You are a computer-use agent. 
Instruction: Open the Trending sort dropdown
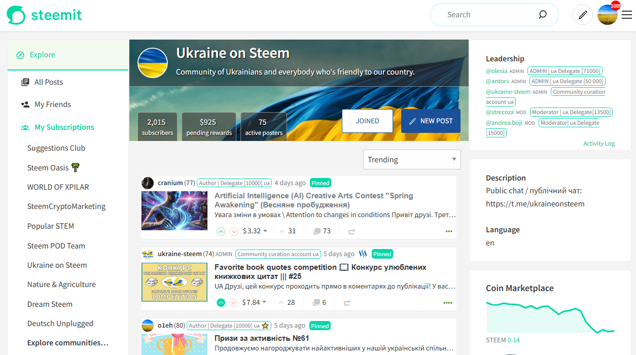412,160
